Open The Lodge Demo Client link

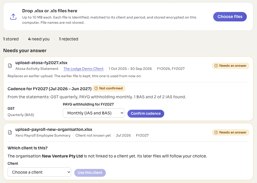pyautogui.click(x=84, y=69)
